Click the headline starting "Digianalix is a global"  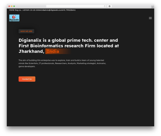coord(69,46)
